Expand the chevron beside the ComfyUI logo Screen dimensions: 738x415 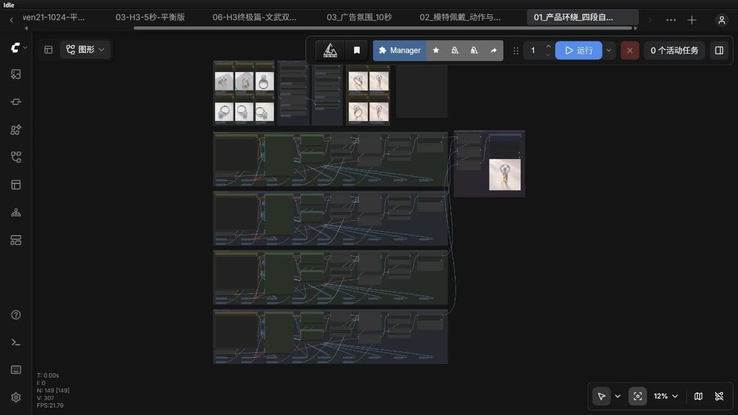point(25,48)
